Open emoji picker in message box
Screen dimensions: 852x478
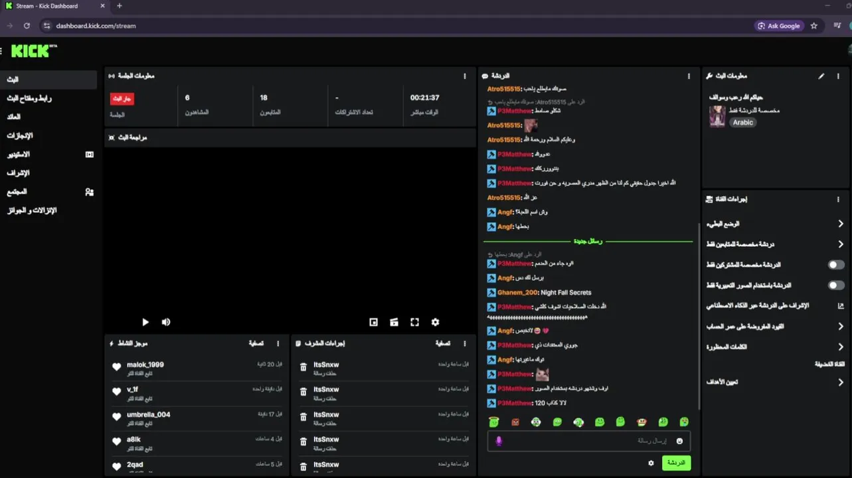[x=679, y=441]
